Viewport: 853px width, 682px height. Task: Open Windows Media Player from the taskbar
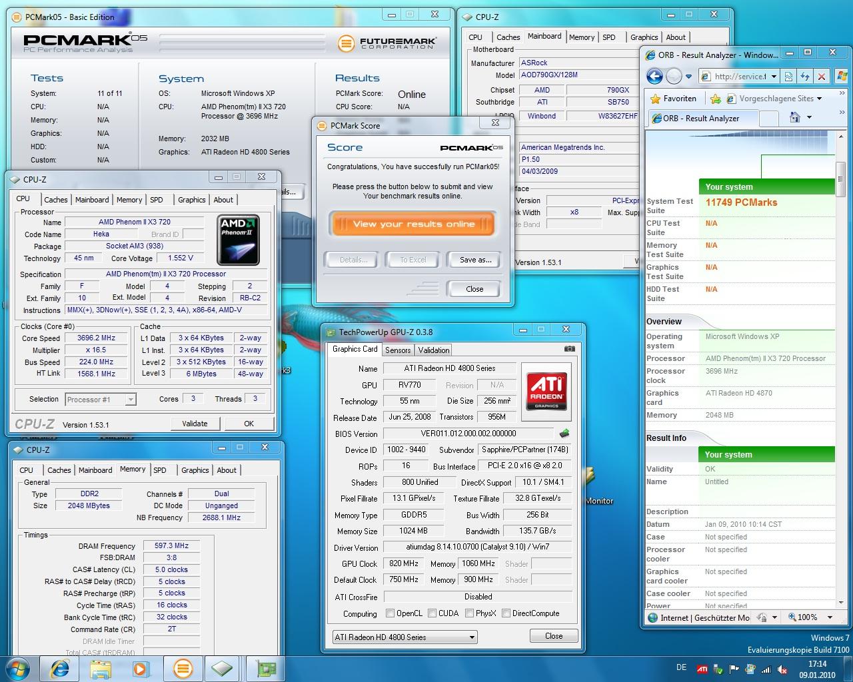[141, 669]
